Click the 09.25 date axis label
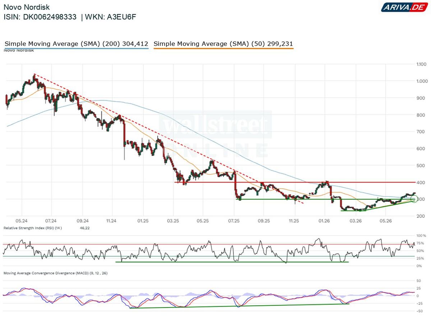Screen dimensions: 431x316 point(264,221)
